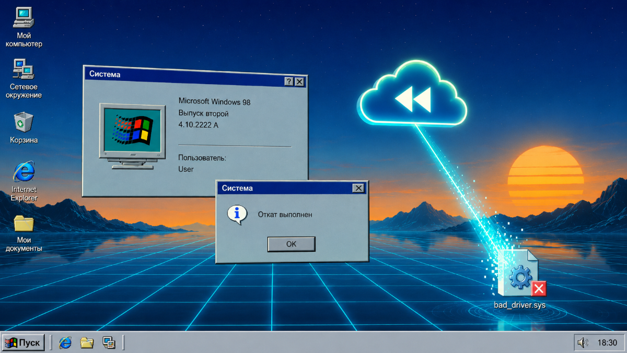Open the Пуск start menu
The height and width of the screenshot is (353, 627).
(x=24, y=343)
